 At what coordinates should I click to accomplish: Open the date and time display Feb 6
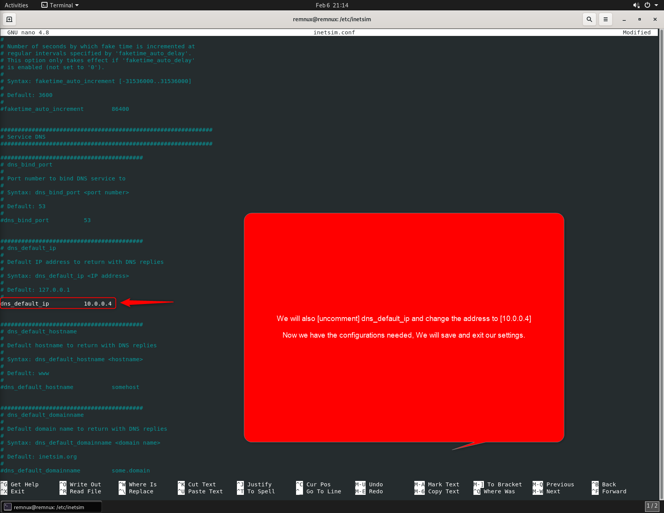click(x=332, y=5)
